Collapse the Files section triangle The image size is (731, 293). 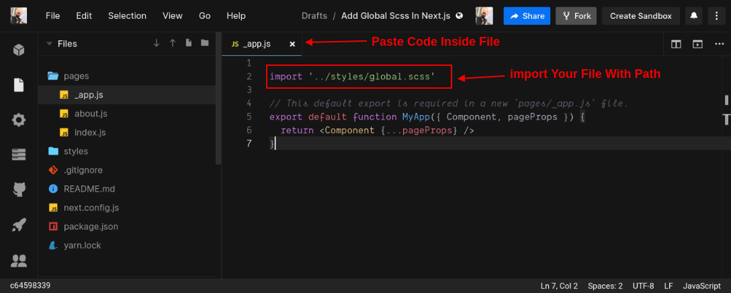point(49,44)
